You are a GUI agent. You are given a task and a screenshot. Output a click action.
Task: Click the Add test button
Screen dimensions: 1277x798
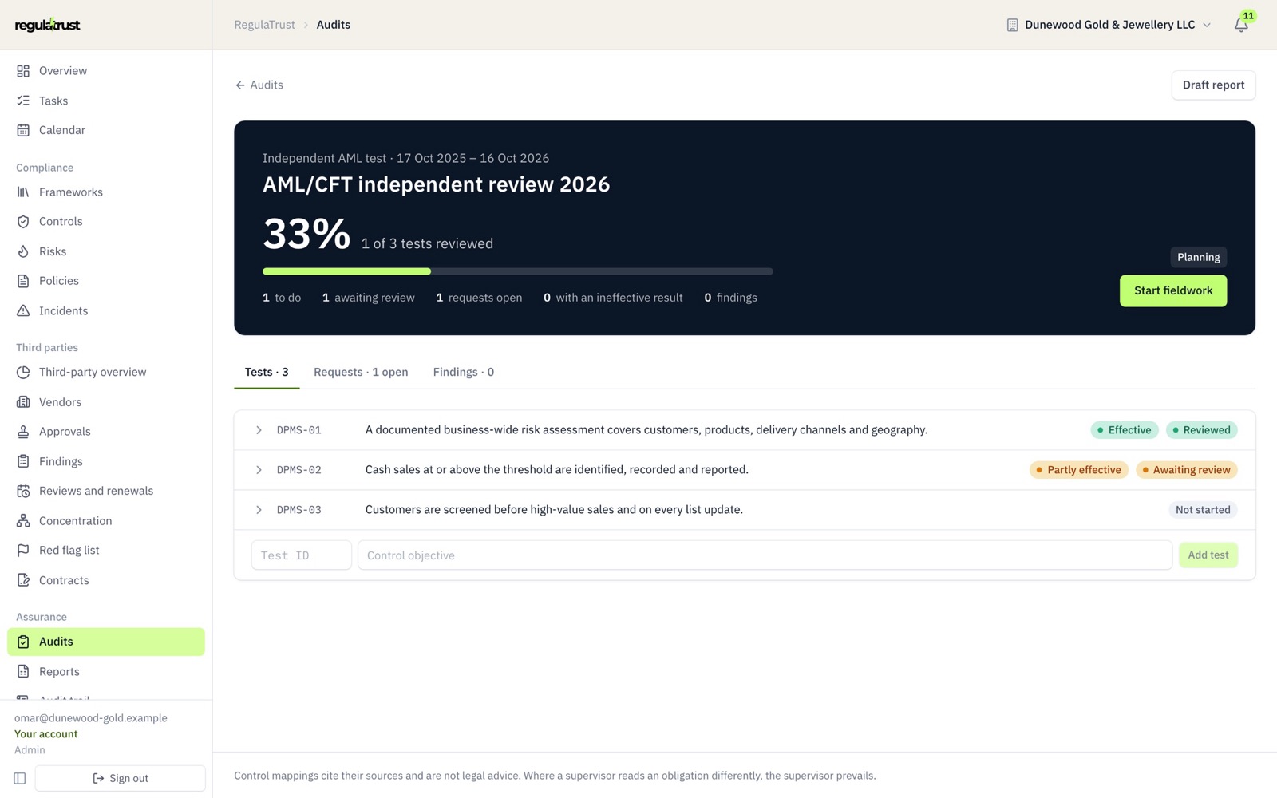click(x=1208, y=555)
